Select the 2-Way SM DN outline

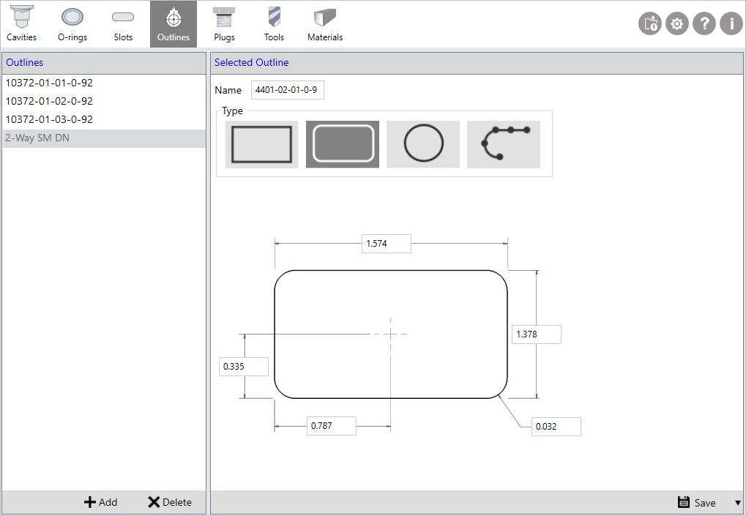[x=104, y=138]
